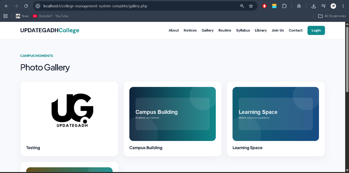Screen dimensions: 349x173
Task: Reload the gallery page
Action: [26, 6]
